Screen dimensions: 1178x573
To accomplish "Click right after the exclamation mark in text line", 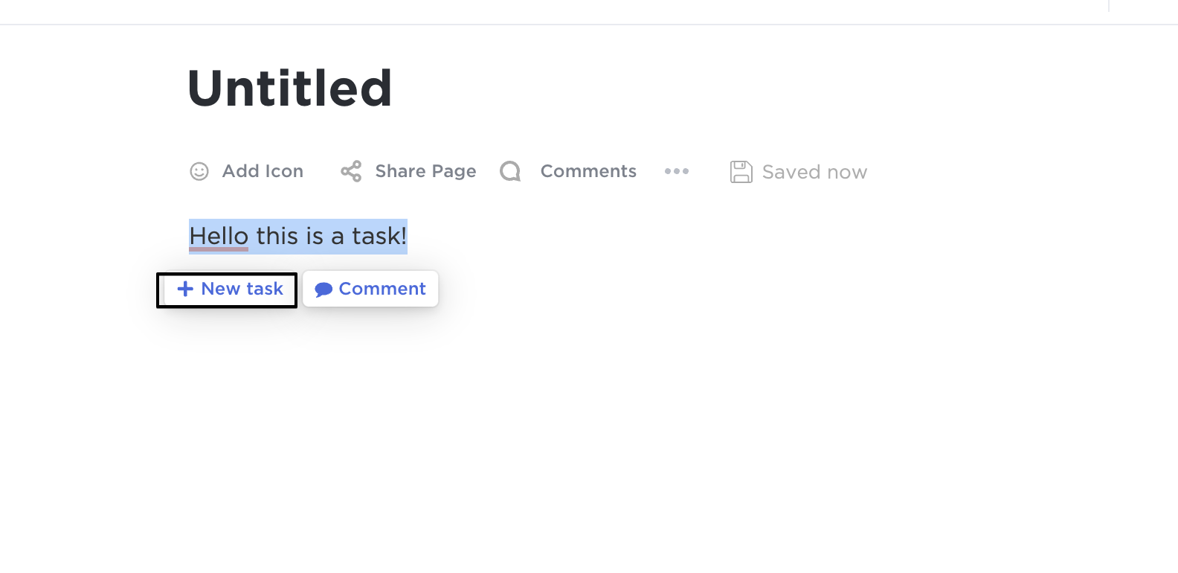I will [x=408, y=237].
